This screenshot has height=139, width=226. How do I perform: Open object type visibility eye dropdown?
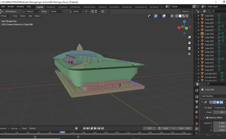coord(150,16)
